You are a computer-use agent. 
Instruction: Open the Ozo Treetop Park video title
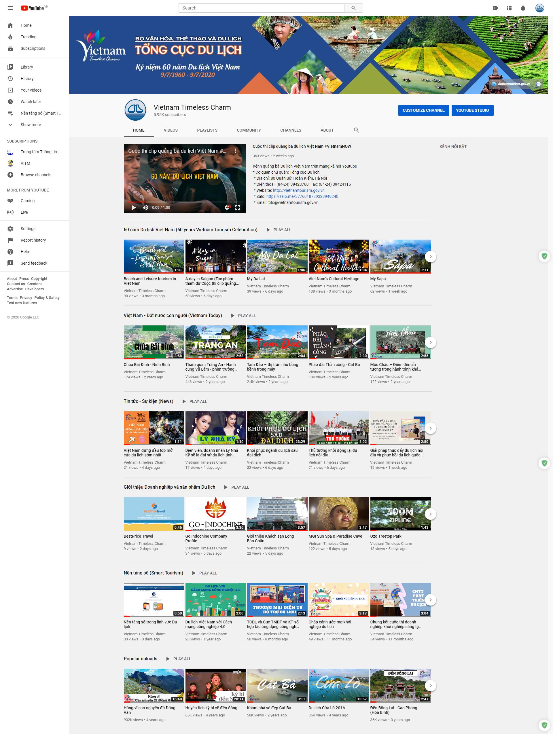[386, 536]
